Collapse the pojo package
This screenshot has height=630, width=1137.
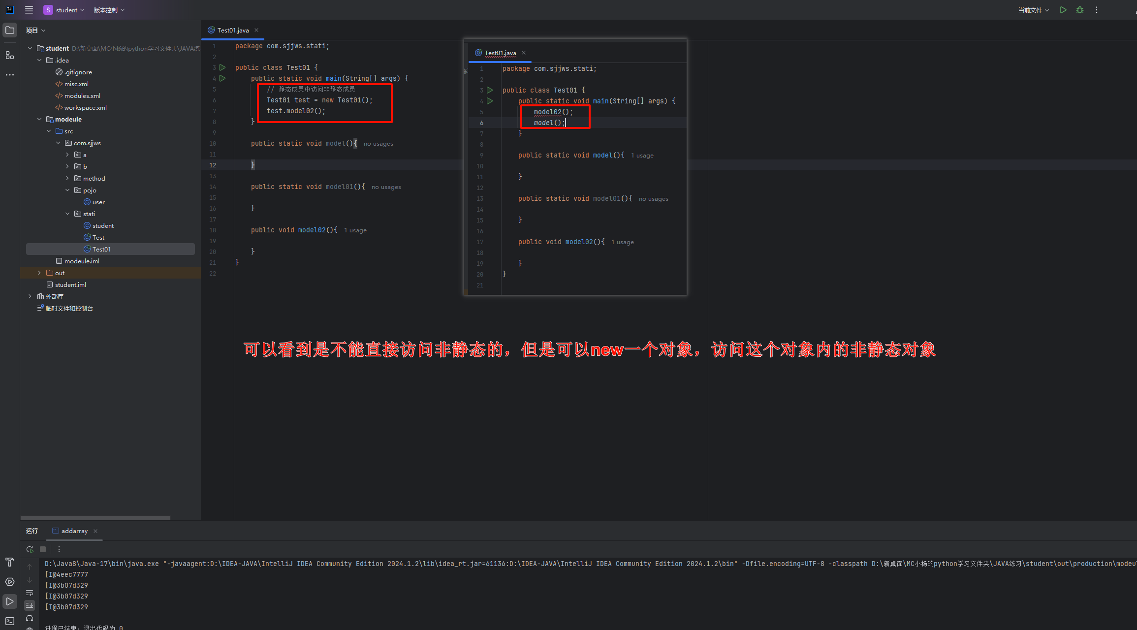pos(67,190)
